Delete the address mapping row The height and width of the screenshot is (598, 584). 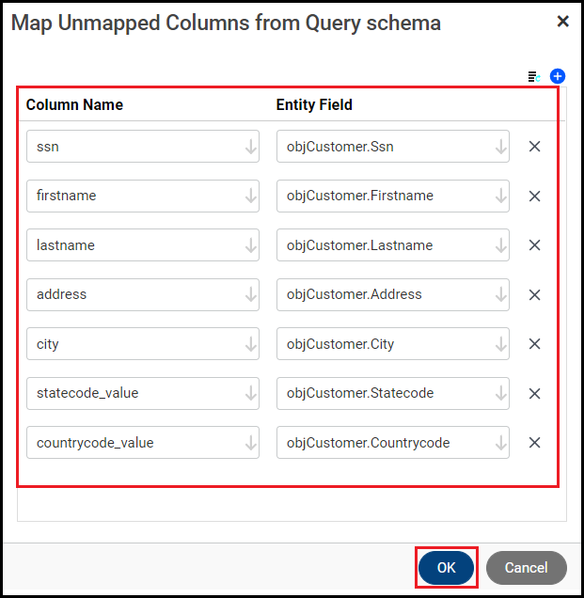coord(534,295)
